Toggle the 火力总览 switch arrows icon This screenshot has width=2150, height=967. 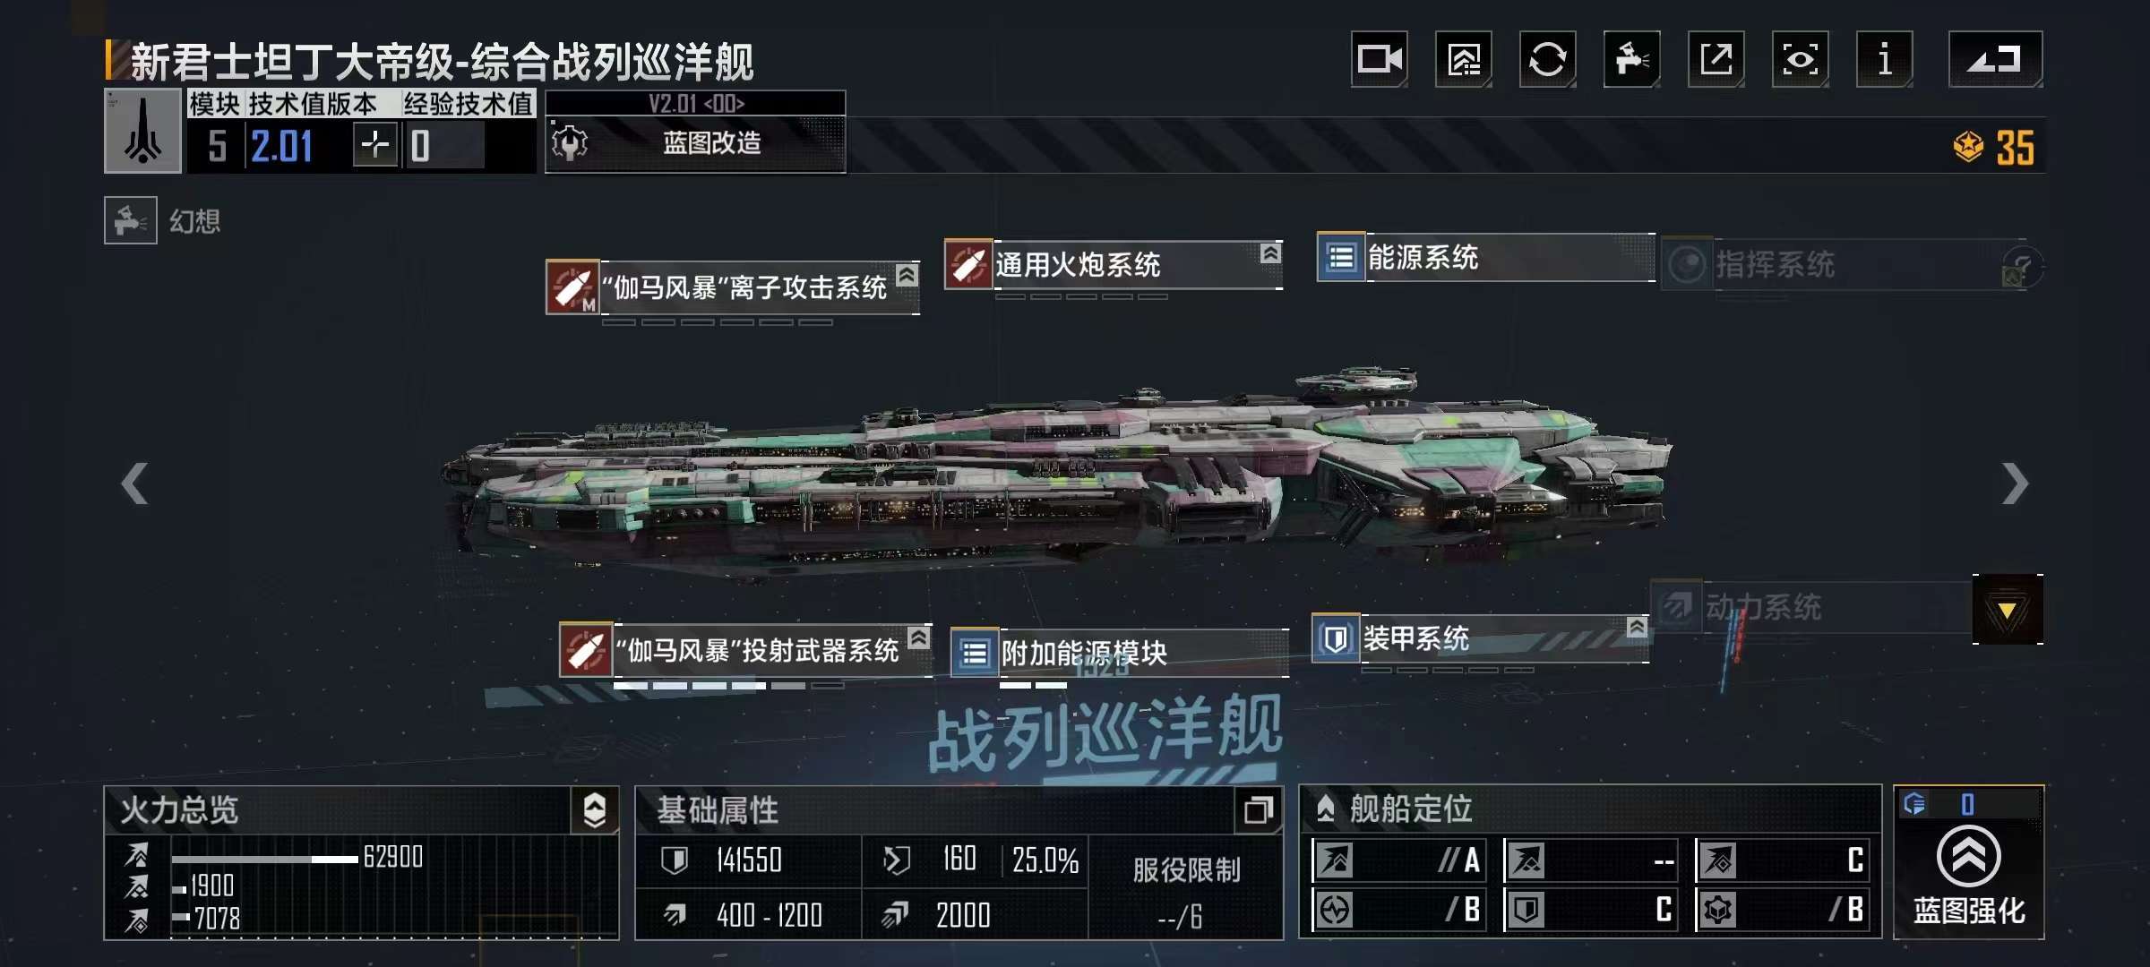[x=594, y=810]
